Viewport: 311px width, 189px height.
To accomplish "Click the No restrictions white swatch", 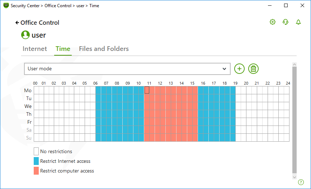I will pyautogui.click(x=36, y=151).
